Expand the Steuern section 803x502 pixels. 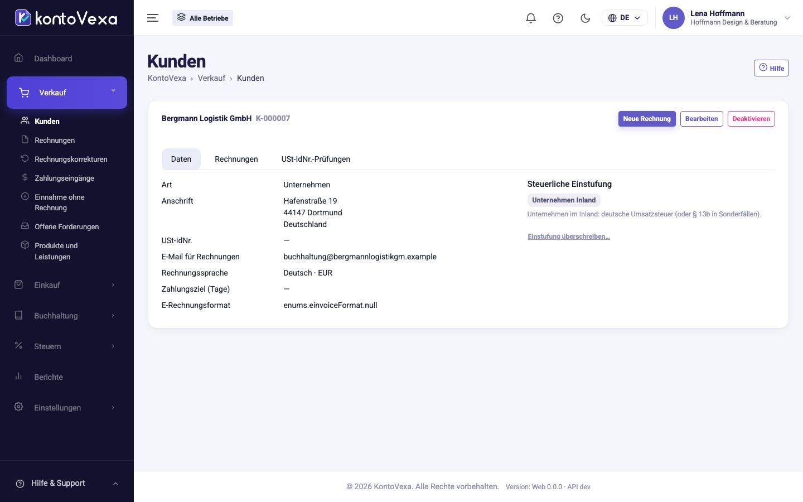[67, 346]
